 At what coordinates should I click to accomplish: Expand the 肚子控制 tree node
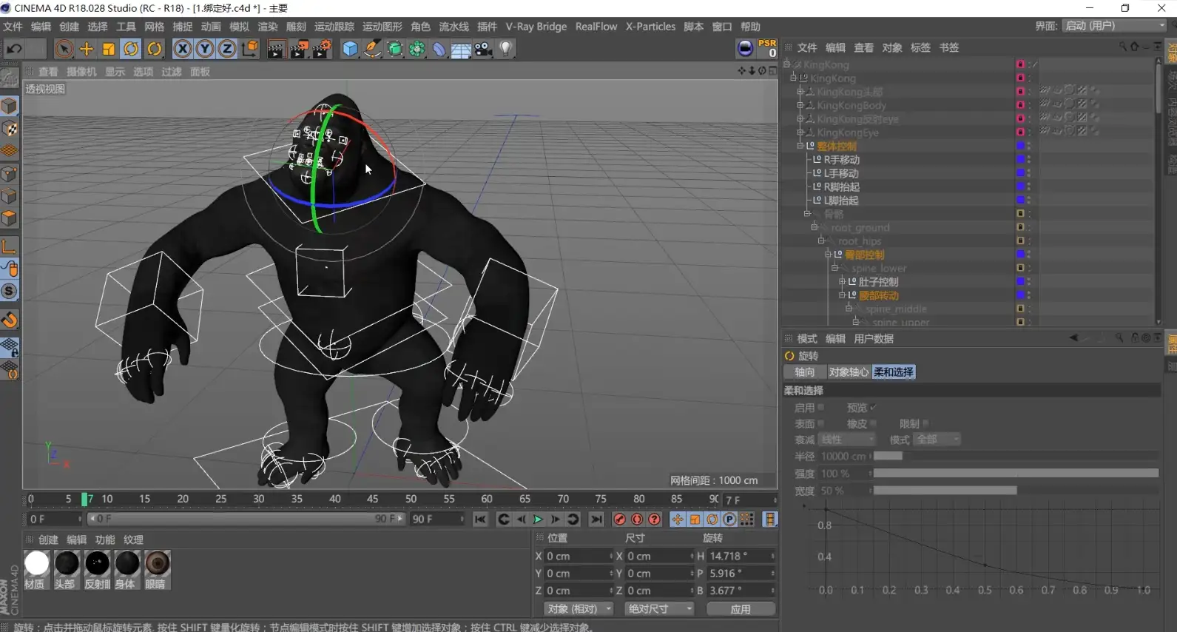(x=842, y=281)
